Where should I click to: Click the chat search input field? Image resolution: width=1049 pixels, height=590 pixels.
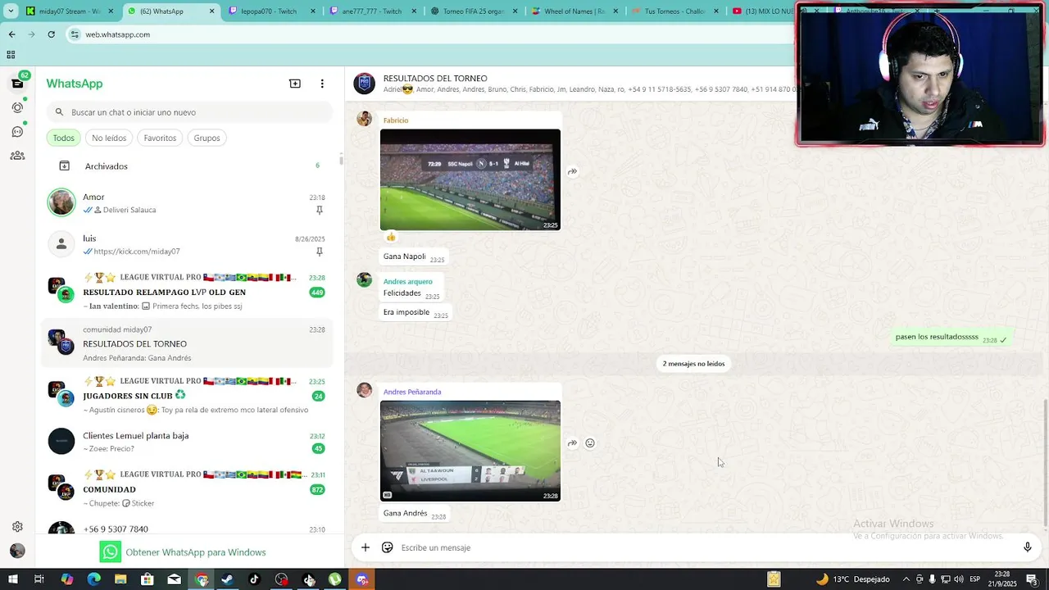tap(190, 112)
